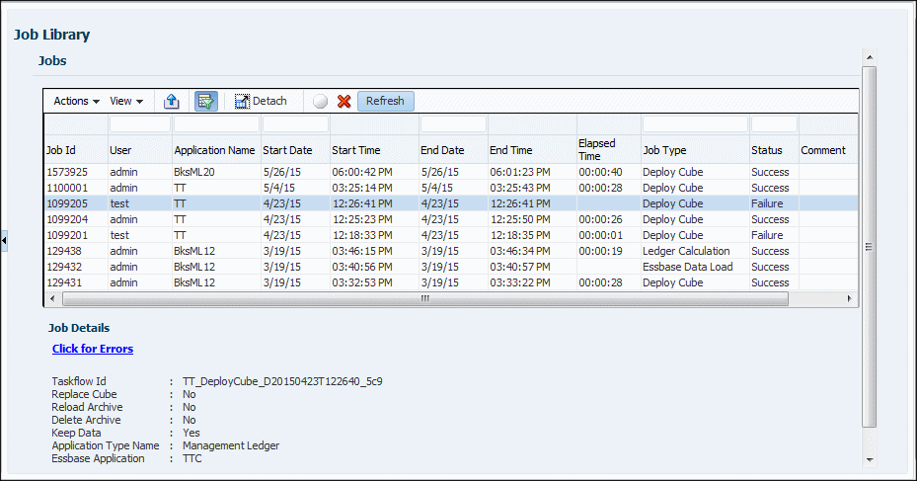Image resolution: width=917 pixels, height=481 pixels.
Task: Expand the collapsed left side panel arrow
Action: (x=4, y=241)
